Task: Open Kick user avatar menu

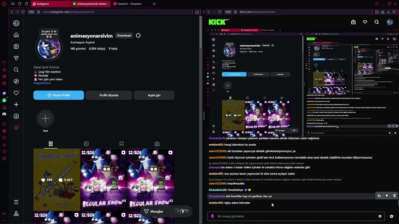Action: point(390,22)
